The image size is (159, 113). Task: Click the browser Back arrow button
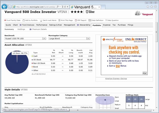4,7
